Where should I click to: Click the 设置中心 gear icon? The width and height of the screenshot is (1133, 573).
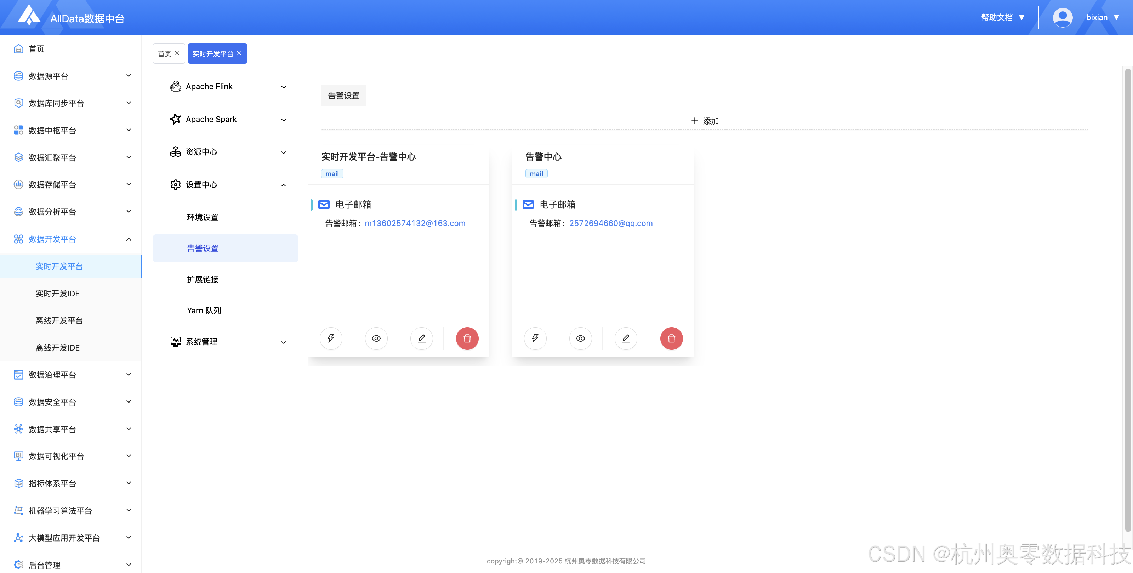(176, 185)
